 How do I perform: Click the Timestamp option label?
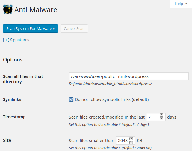click(x=14, y=117)
